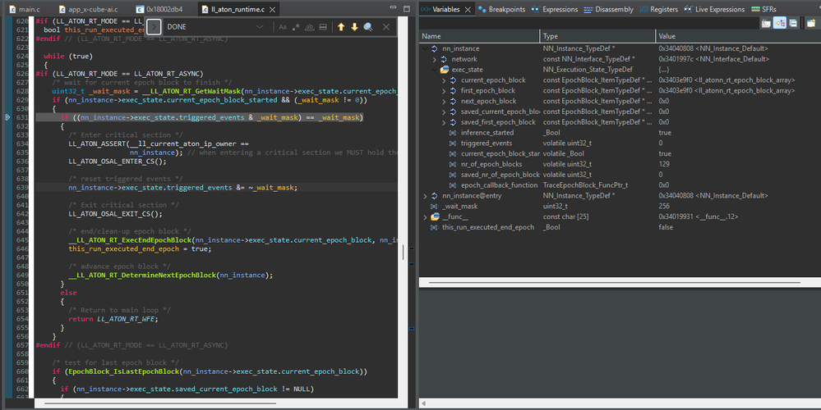
Task: Click the find-next down arrow in search bar
Action: (x=354, y=27)
